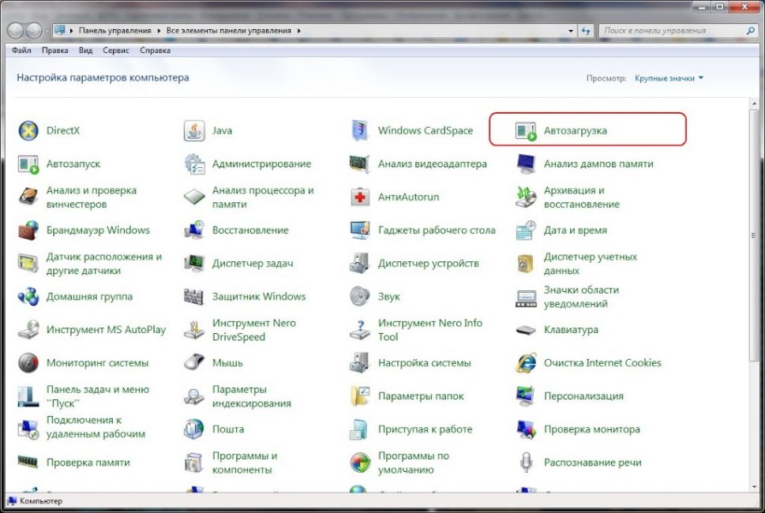The image size is (765, 513).
Task: Open the Правка menu
Action: click(x=54, y=51)
